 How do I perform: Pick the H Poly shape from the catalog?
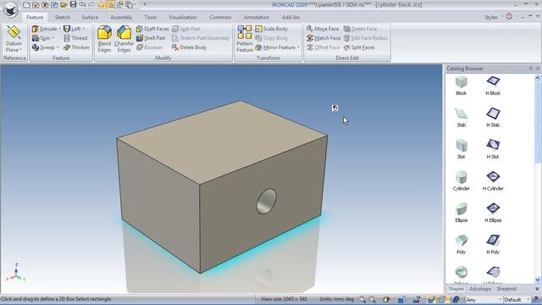coord(493,245)
